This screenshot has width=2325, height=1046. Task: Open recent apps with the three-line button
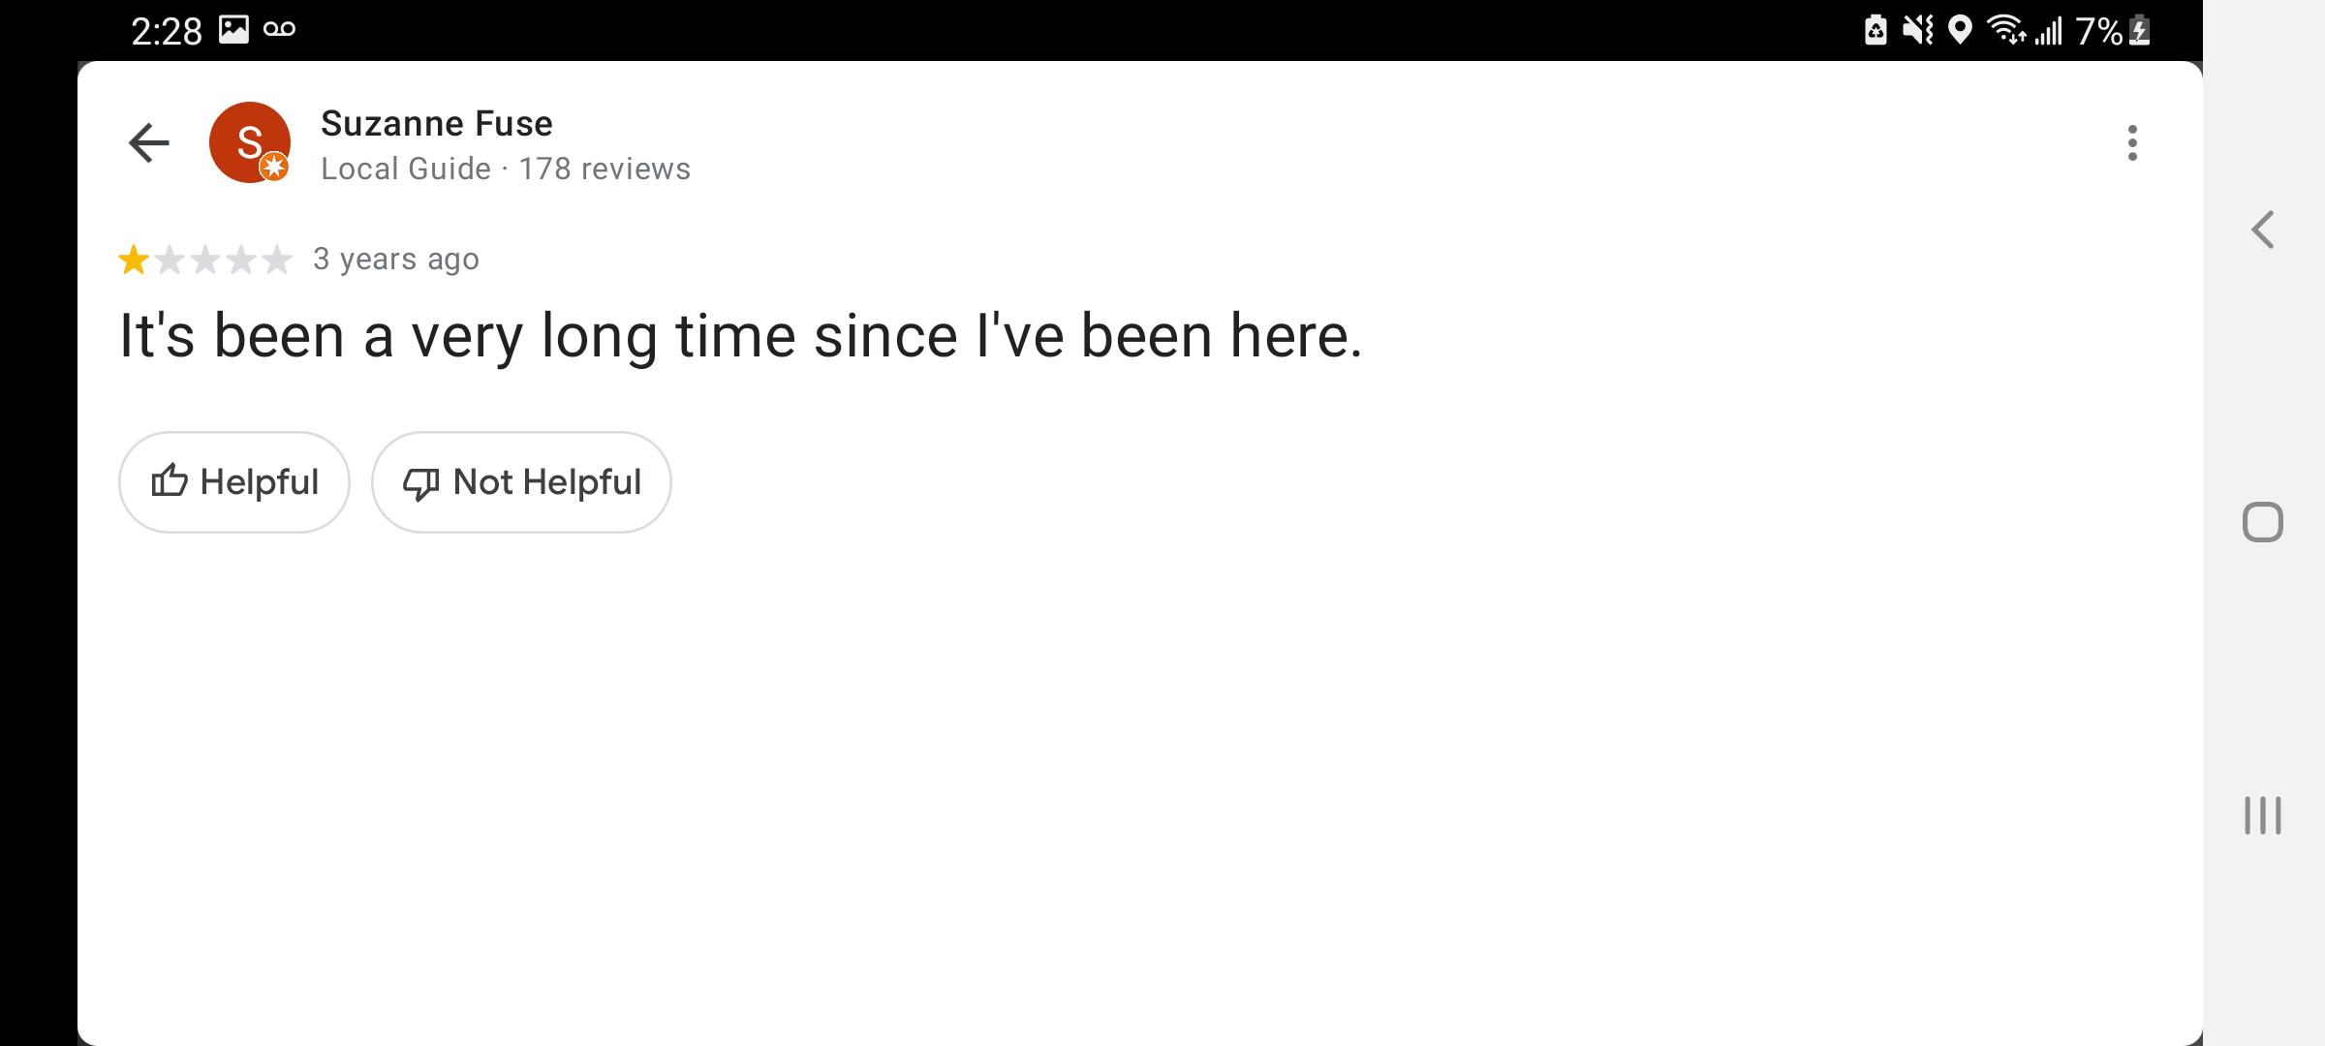coord(2262,815)
